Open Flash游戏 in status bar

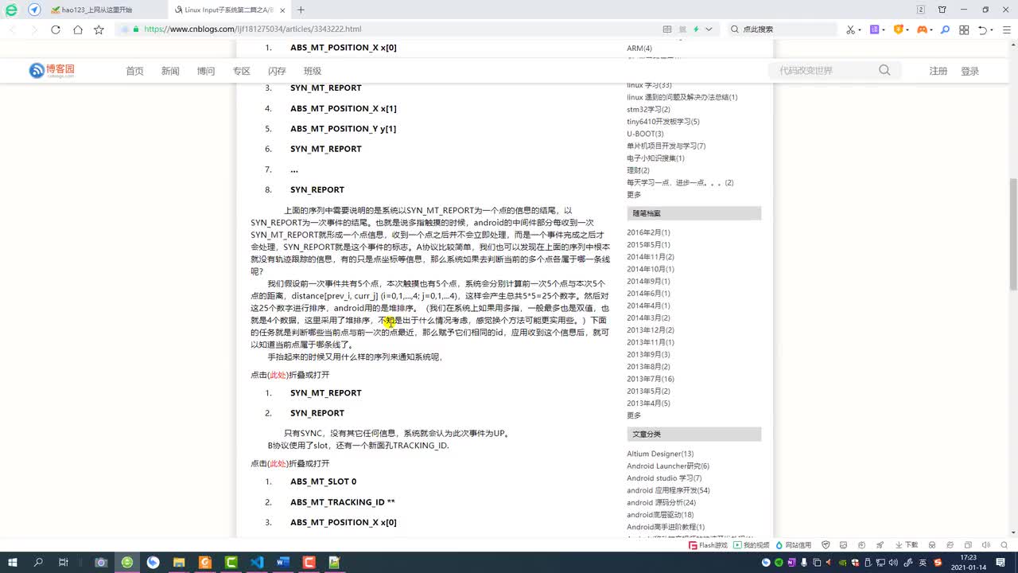pos(708,545)
